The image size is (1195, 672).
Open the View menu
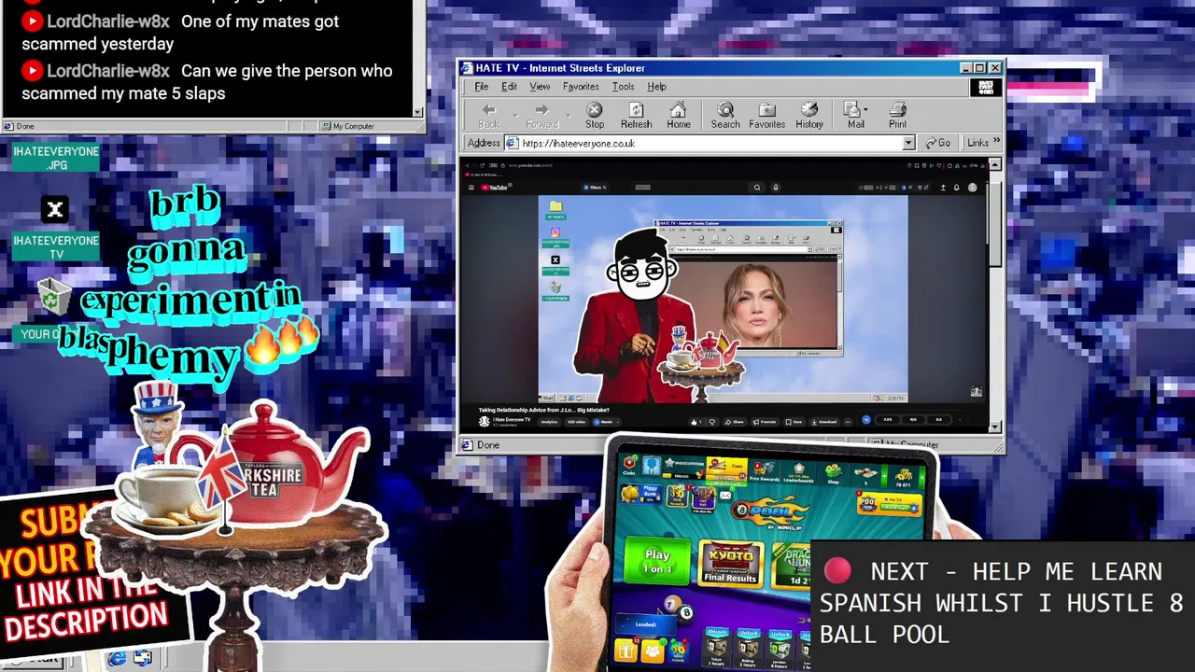point(540,87)
